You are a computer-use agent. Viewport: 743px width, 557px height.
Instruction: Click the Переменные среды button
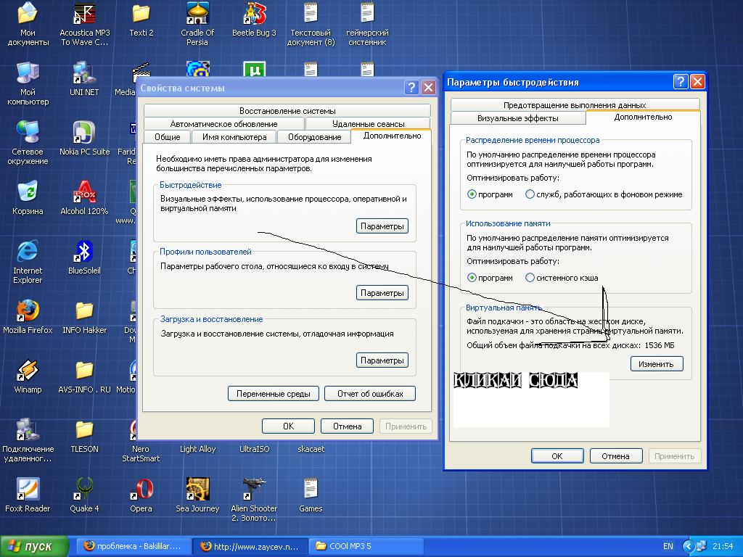273,394
